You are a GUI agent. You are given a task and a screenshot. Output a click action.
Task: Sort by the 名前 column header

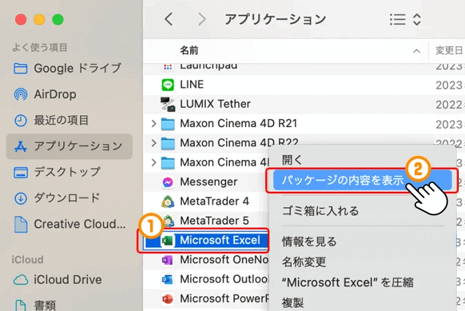189,51
